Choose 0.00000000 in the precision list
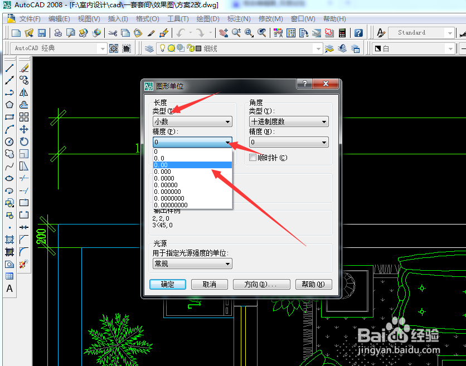The image size is (466, 366). pyautogui.click(x=192, y=205)
